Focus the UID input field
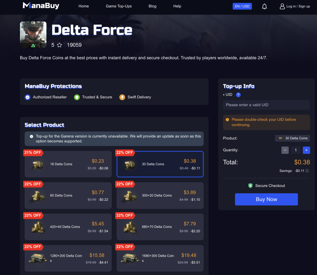Image resolution: width=317 pixels, height=275 pixels. [x=267, y=105]
